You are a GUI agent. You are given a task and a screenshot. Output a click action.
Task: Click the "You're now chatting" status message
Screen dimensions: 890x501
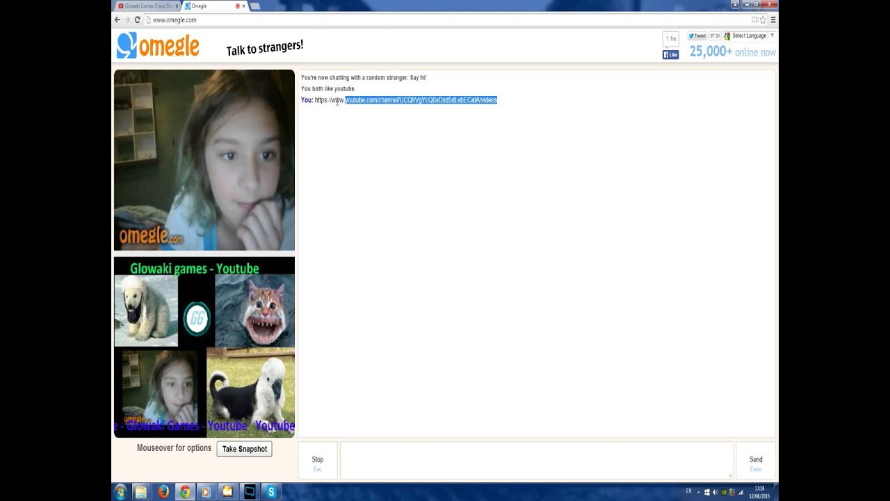click(x=364, y=78)
